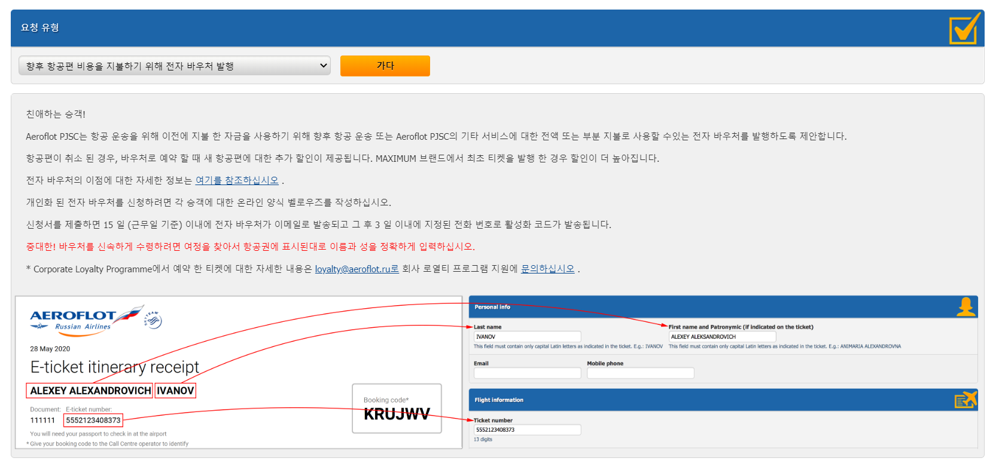Click the empty Mobile phone field

coord(640,373)
